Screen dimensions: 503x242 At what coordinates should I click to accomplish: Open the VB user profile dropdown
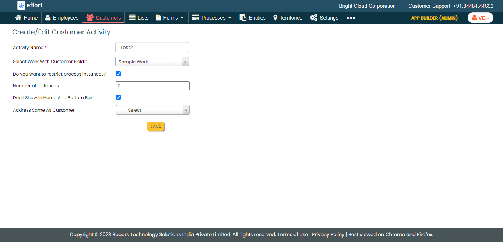480,18
